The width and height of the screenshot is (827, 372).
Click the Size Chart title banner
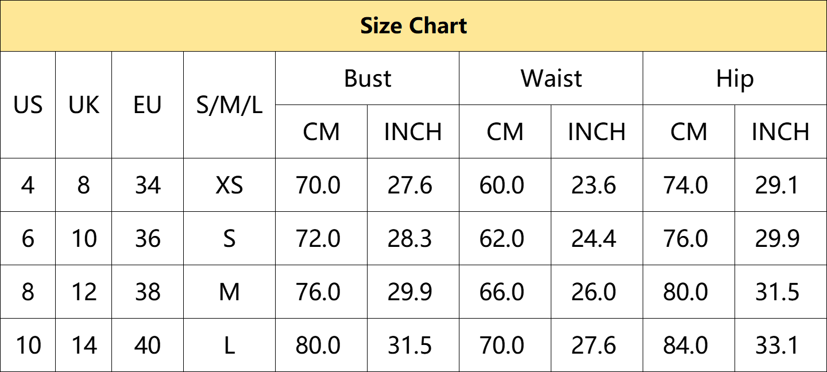413,26
